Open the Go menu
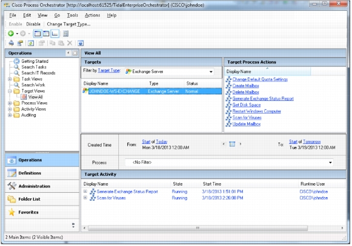Screen dimensions: 352x246 pyautogui.click(x=57, y=15)
